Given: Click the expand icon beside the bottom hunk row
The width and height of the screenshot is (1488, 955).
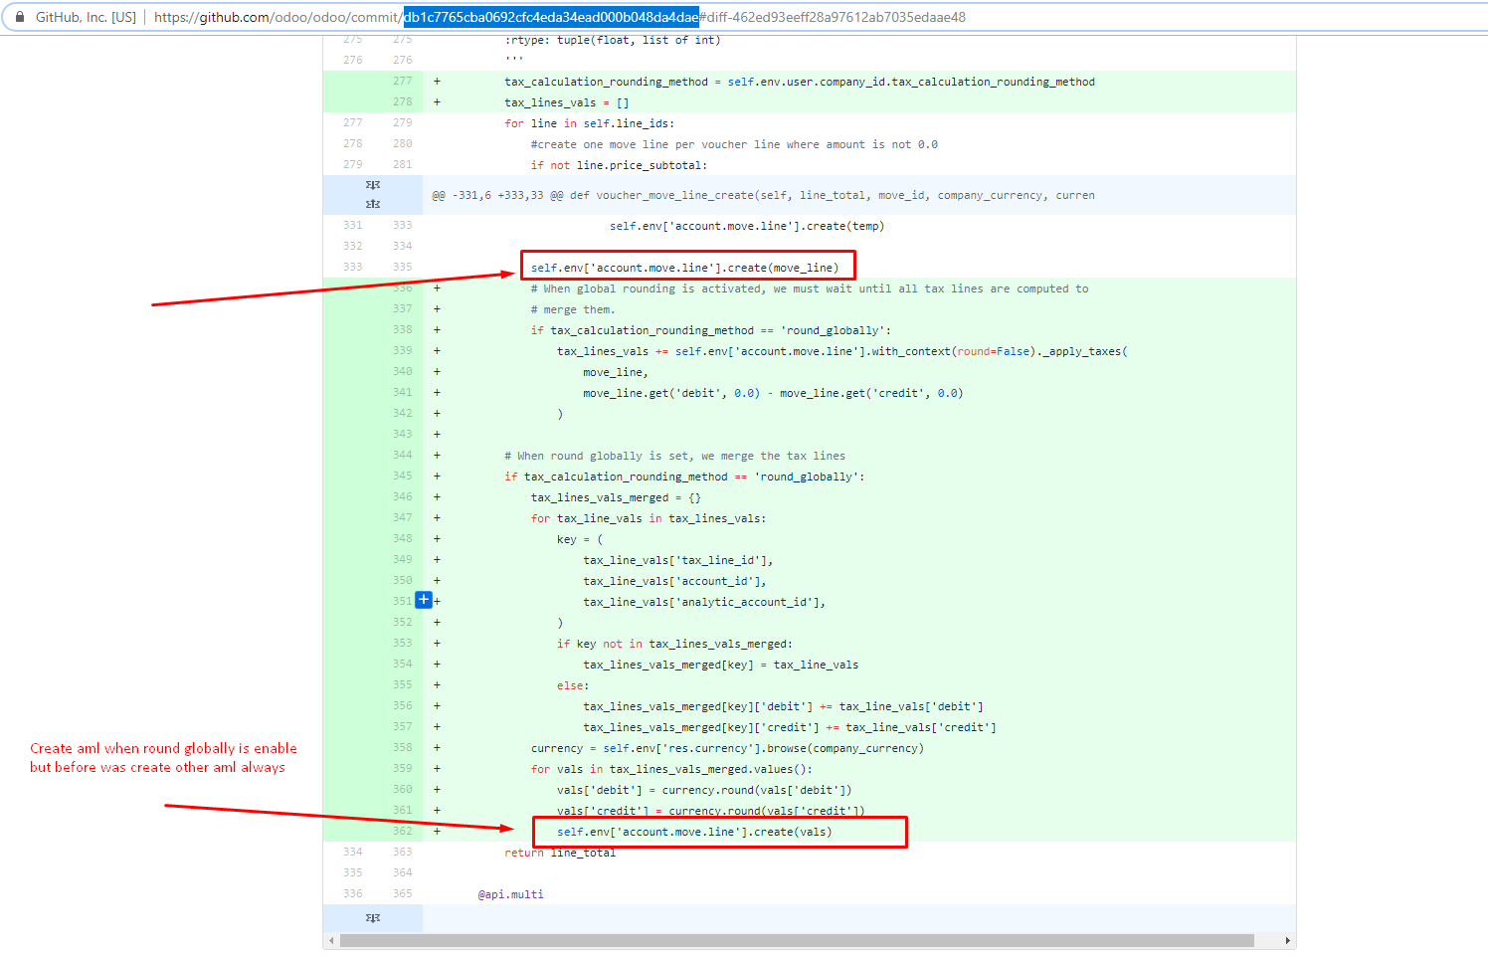Looking at the screenshot, I should [x=372, y=918].
